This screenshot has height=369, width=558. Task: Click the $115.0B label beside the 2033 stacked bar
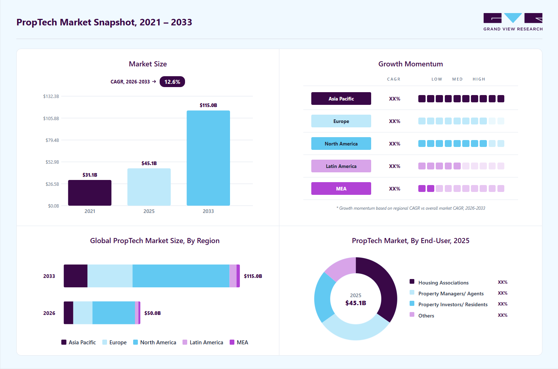click(253, 276)
